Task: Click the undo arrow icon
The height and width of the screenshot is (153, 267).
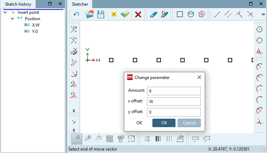Action: (77, 14)
